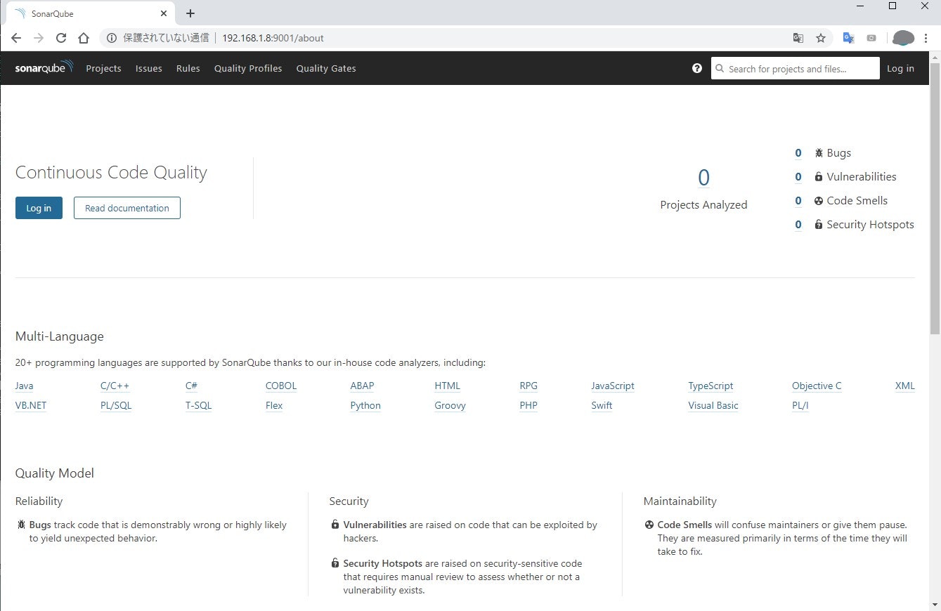This screenshot has width=941, height=611.
Task: Open the Objective C language link
Action: (817, 386)
